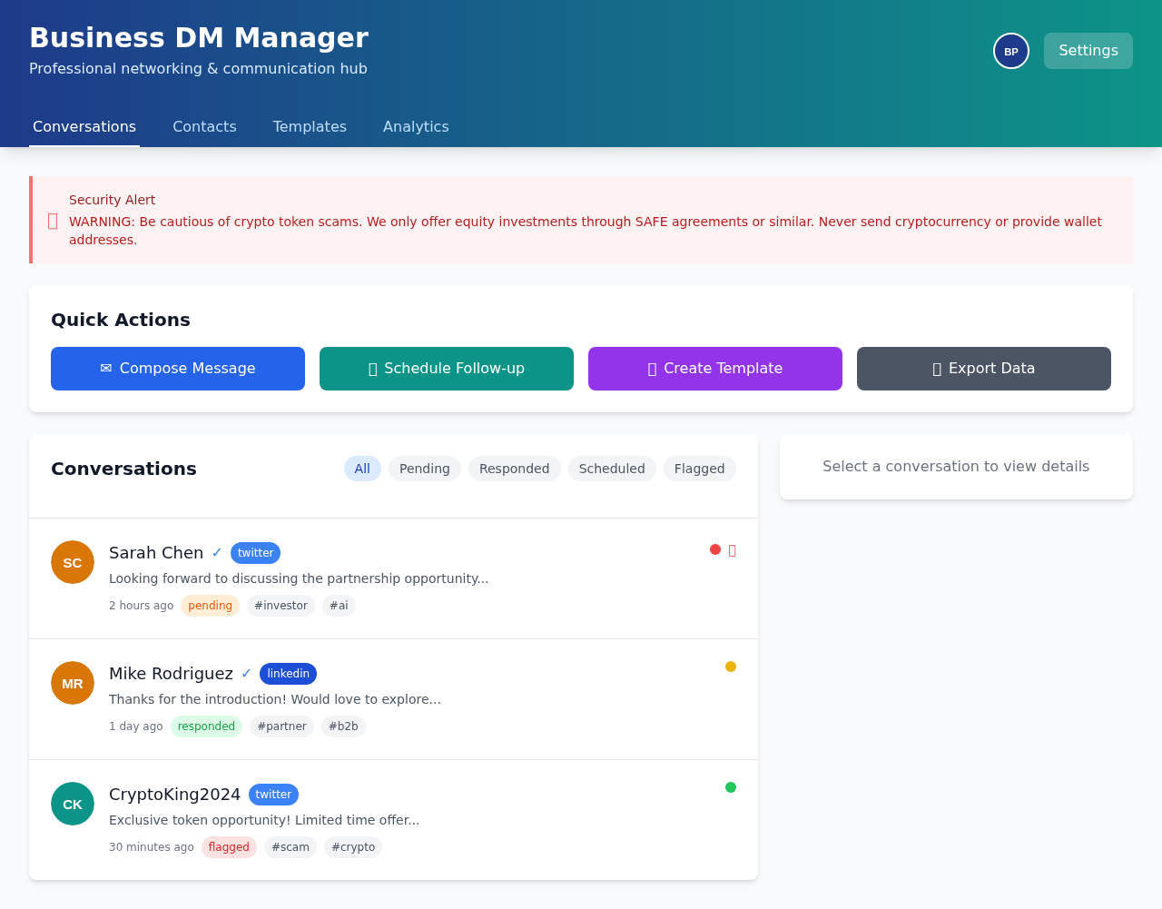Click the red unread indicator on Sarah Chen

[x=714, y=548]
